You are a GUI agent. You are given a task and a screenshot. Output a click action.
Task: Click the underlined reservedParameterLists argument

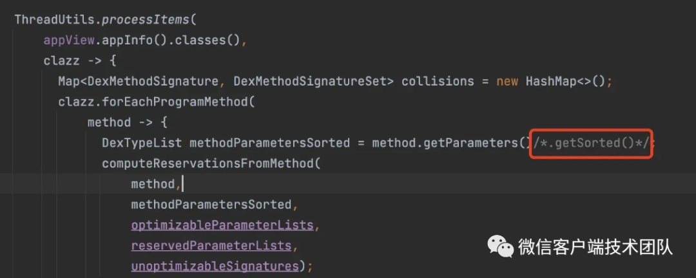pyautogui.click(x=211, y=246)
